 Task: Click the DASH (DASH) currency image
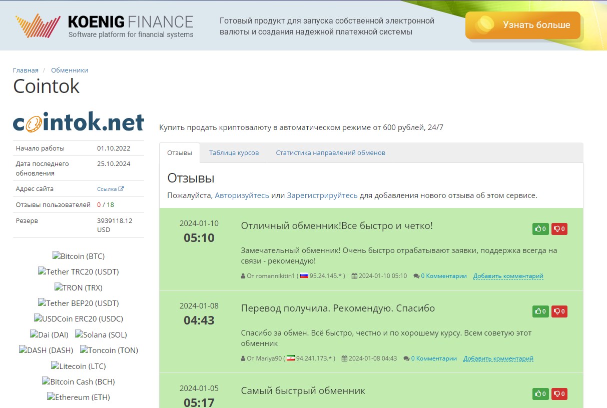click(46, 350)
